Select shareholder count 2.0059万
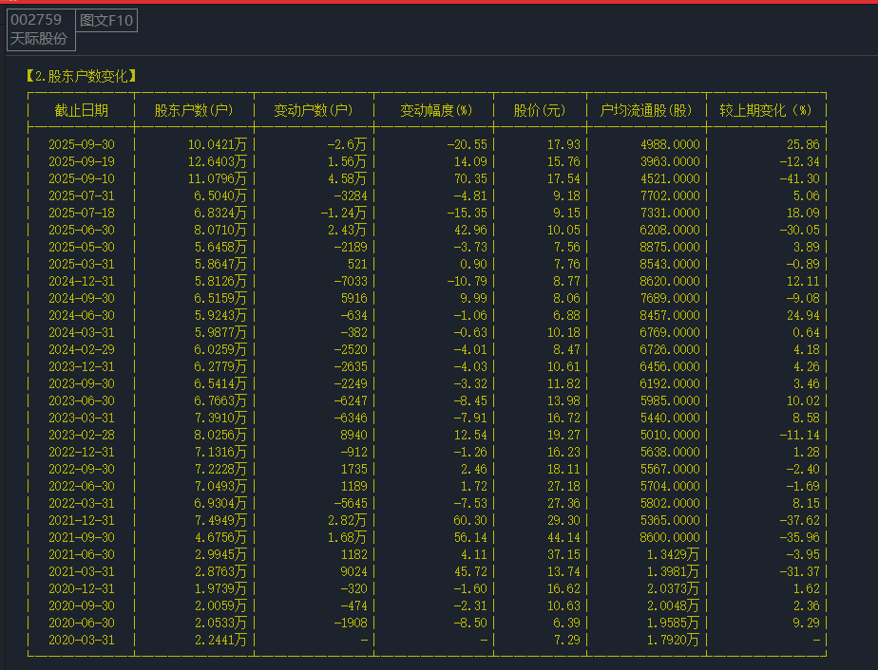Image resolution: width=878 pixels, height=670 pixels. [x=220, y=605]
